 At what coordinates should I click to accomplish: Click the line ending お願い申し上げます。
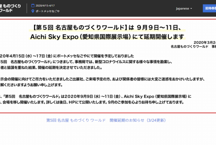pyautogui.click(x=31, y=85)
